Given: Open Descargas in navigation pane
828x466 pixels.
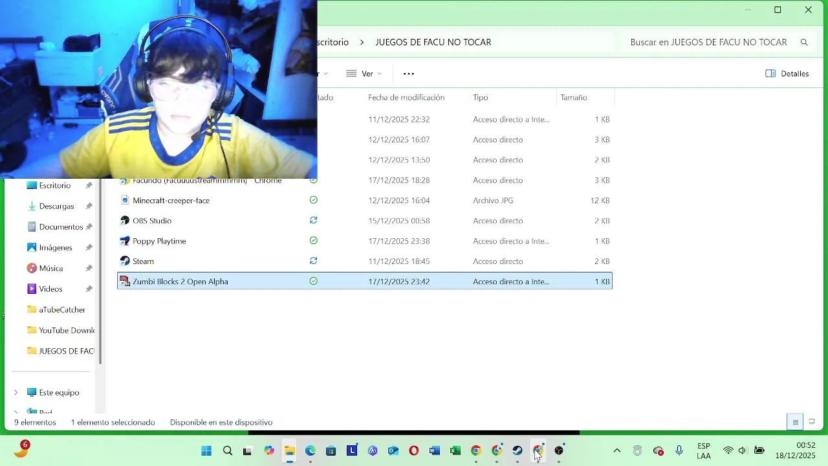Looking at the screenshot, I should pos(56,206).
